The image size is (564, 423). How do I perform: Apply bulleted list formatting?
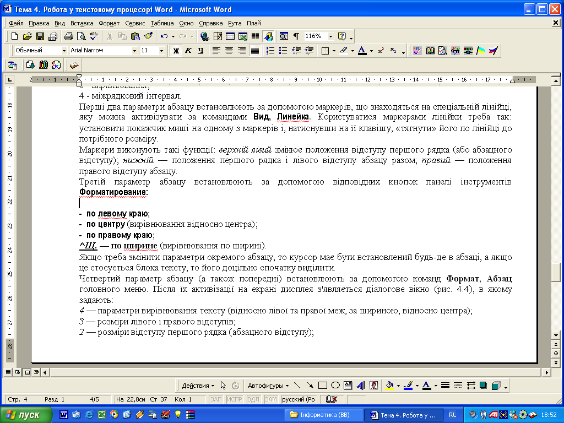[x=283, y=51]
